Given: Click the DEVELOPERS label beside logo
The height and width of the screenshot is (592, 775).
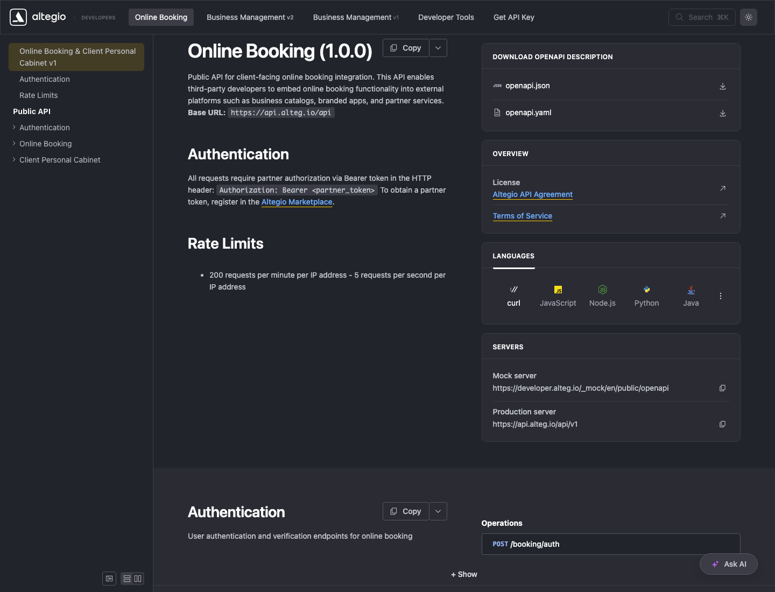Looking at the screenshot, I should [x=98, y=18].
